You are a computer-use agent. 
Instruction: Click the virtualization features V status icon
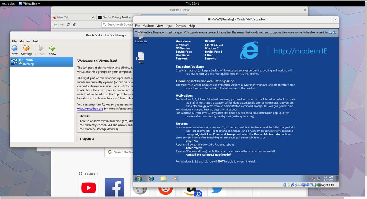click(311, 185)
